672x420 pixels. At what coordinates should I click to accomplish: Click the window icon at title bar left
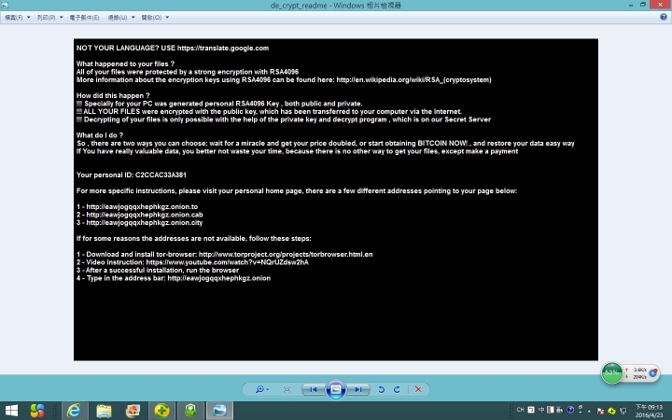click(x=5, y=6)
